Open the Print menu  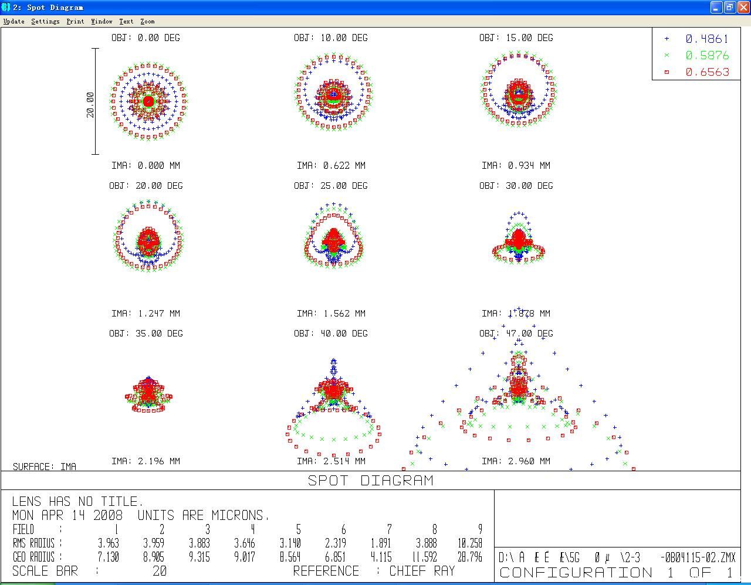75,21
